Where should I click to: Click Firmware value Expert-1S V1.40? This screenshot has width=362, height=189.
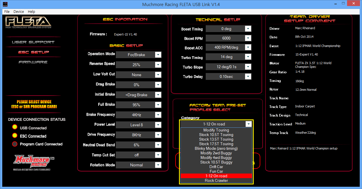126,34
